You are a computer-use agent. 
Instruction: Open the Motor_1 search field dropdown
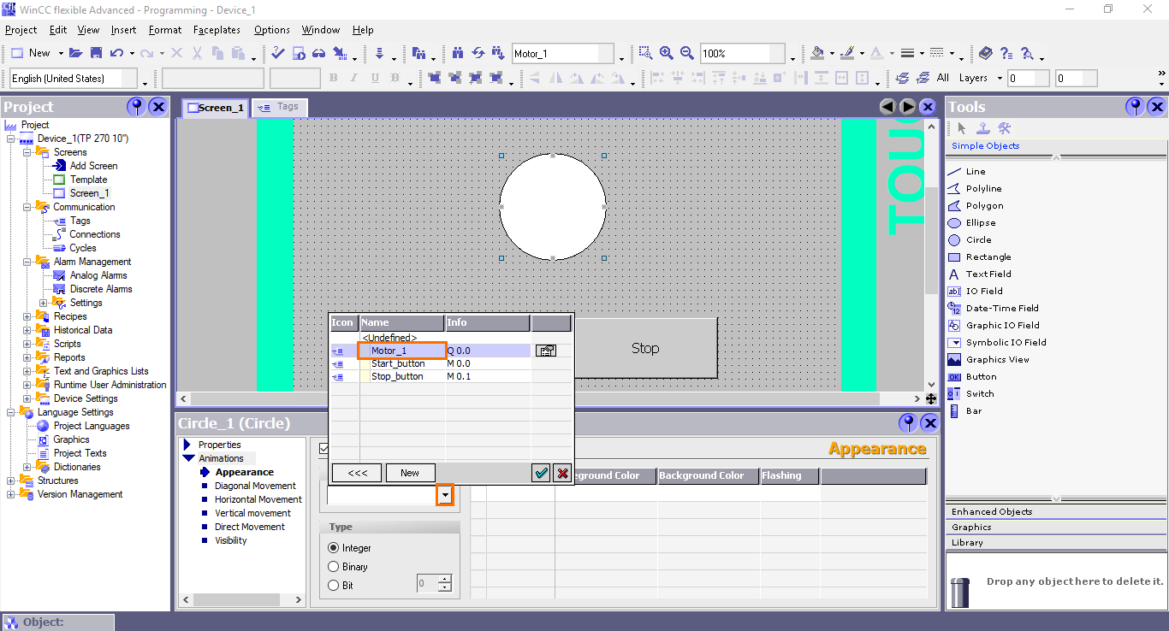click(x=621, y=58)
